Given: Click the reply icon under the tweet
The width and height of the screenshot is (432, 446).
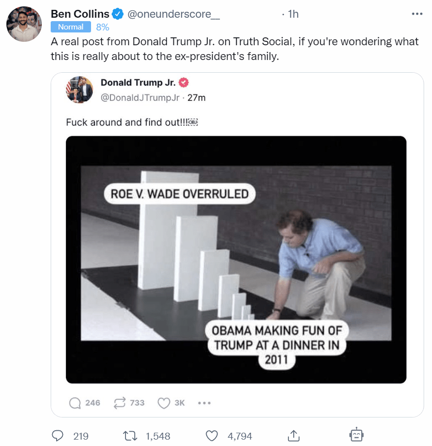Looking at the screenshot, I should pos(58,436).
